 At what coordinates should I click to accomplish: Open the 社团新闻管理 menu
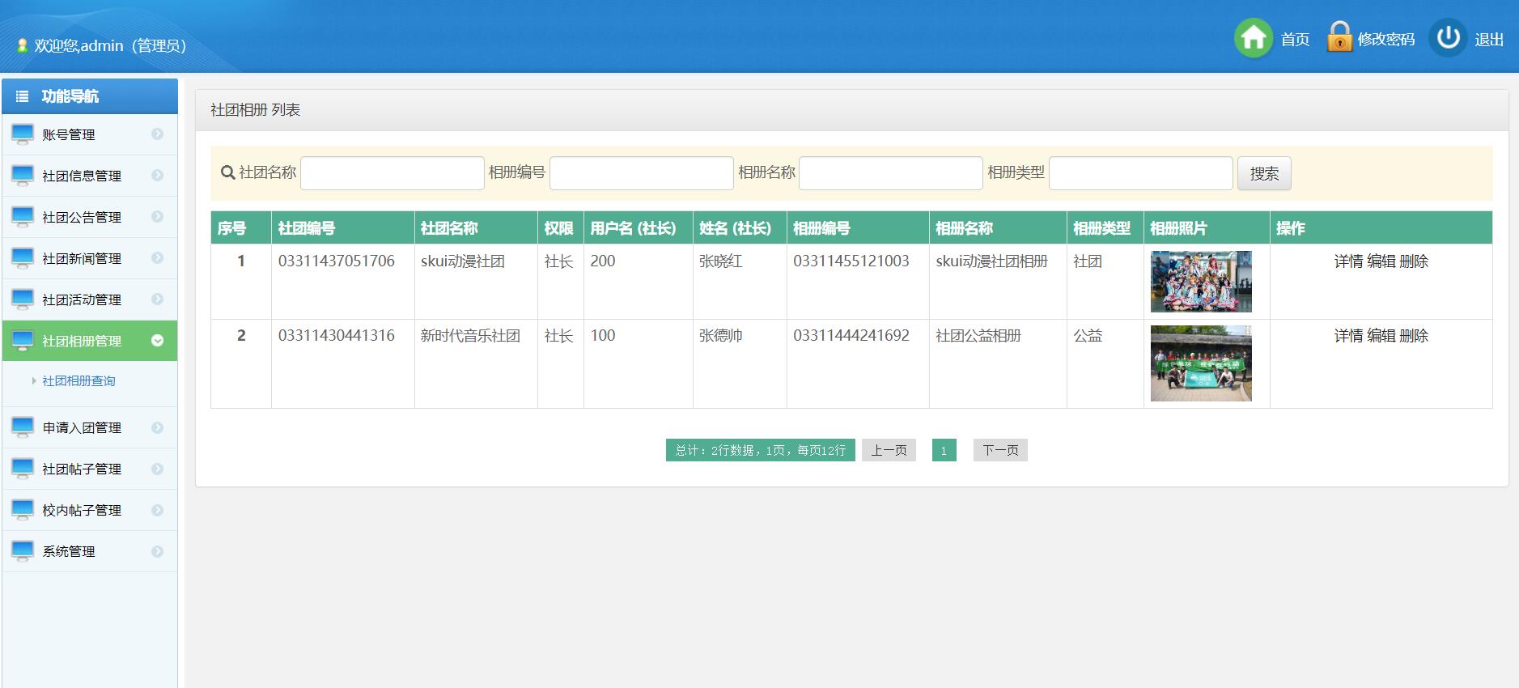pyautogui.click(x=90, y=258)
